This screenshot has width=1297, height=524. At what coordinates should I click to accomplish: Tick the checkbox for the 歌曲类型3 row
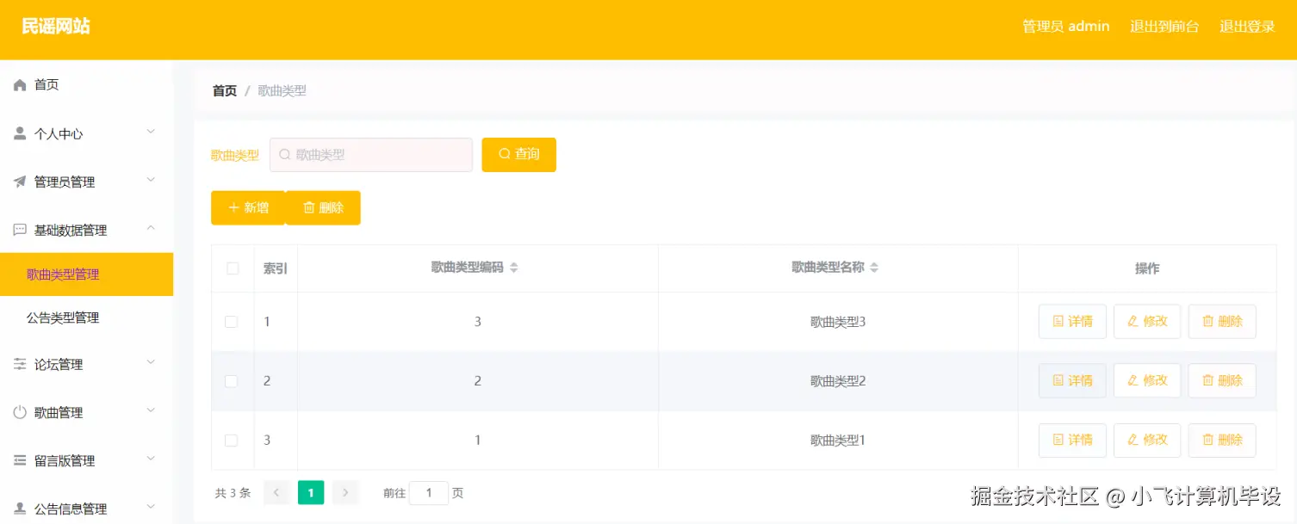(231, 322)
